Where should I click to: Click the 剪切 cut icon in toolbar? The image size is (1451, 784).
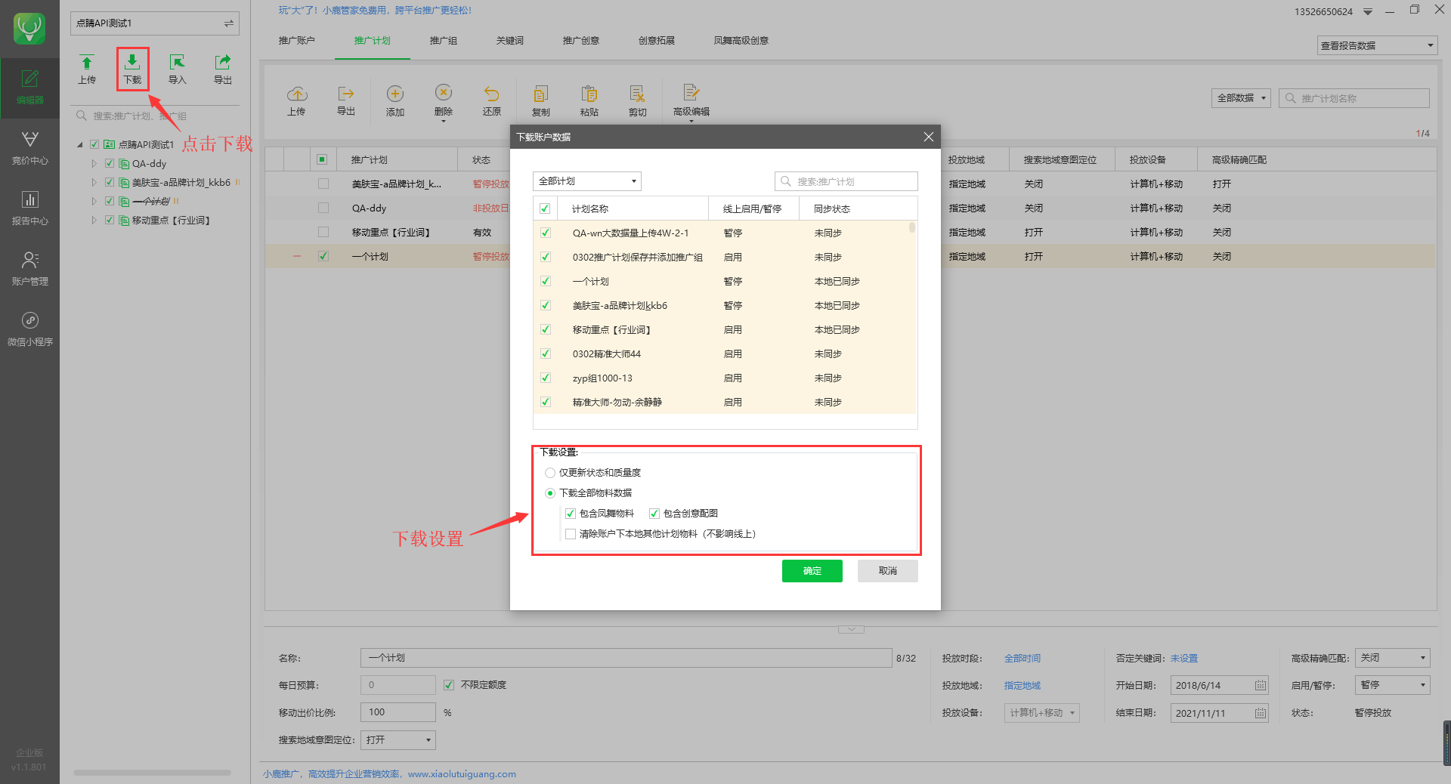point(638,100)
